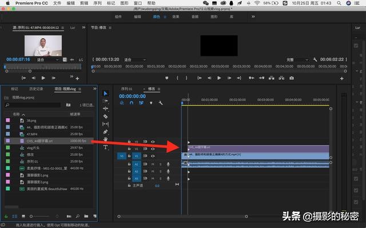Screen dimensions: 366x228
Task: Open program monitor panel menu beside 节目: 修改
Action: [x=110, y=28]
